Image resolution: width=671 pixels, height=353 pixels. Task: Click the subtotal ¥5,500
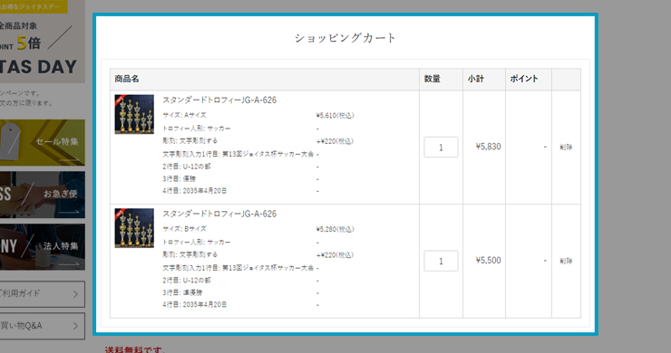click(488, 261)
